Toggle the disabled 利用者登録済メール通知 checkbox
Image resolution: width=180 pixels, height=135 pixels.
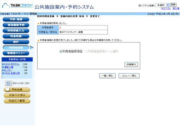(86, 51)
